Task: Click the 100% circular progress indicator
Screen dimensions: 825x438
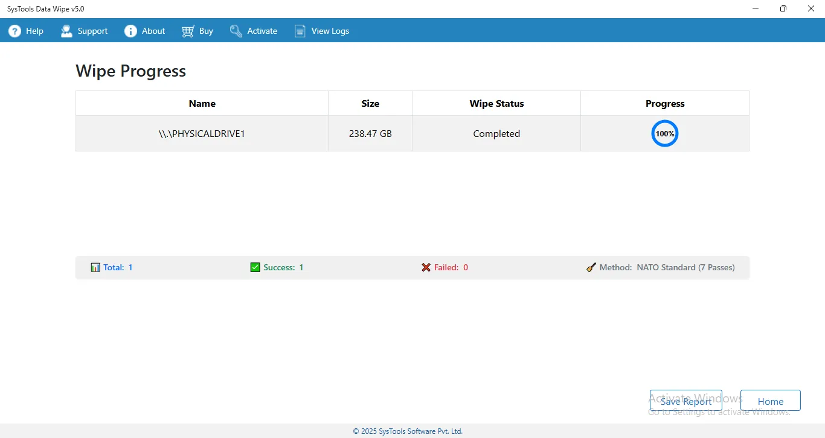Action: (x=665, y=133)
